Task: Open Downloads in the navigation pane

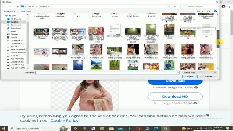Action: (x=16, y=28)
